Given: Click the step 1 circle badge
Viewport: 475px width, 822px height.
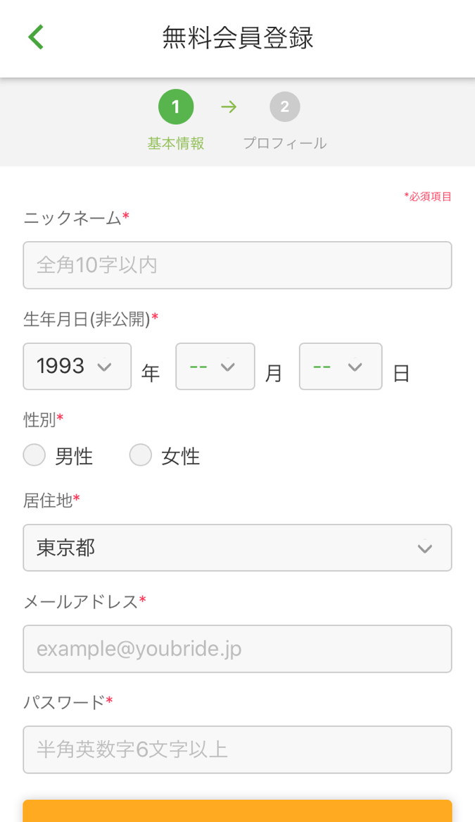Looking at the screenshot, I should [x=176, y=106].
